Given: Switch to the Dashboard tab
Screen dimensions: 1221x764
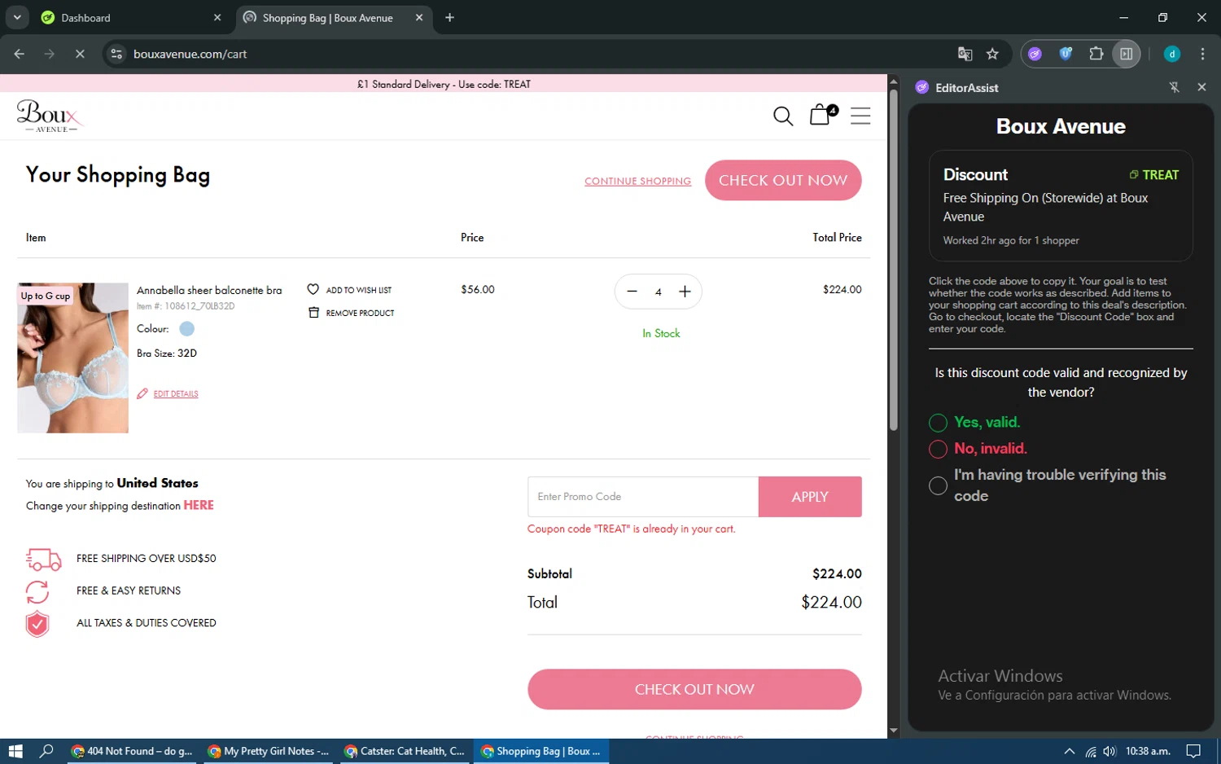Looking at the screenshot, I should [130, 18].
